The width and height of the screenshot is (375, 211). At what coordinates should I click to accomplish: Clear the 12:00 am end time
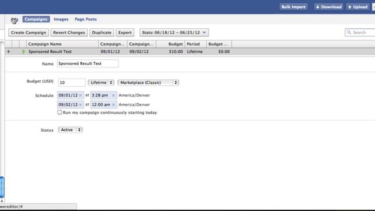tap(113, 105)
